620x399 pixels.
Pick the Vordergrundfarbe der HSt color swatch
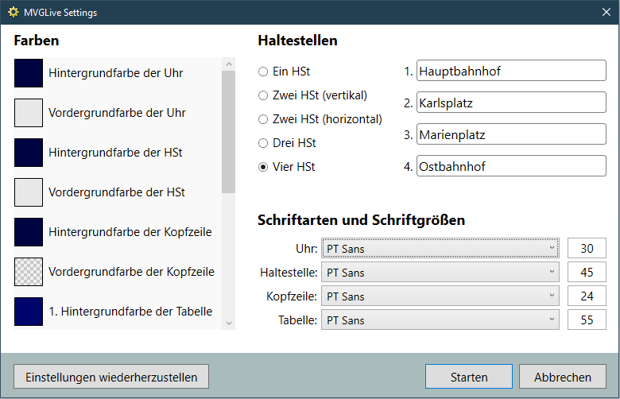pos(29,192)
